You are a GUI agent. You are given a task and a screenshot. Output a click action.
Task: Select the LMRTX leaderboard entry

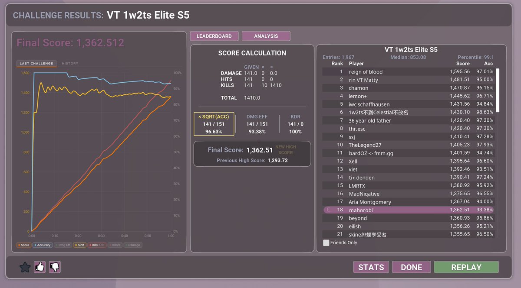point(409,186)
